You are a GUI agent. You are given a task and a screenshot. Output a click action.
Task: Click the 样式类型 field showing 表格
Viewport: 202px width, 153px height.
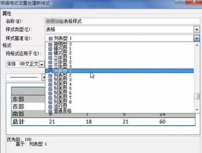coord(119,29)
